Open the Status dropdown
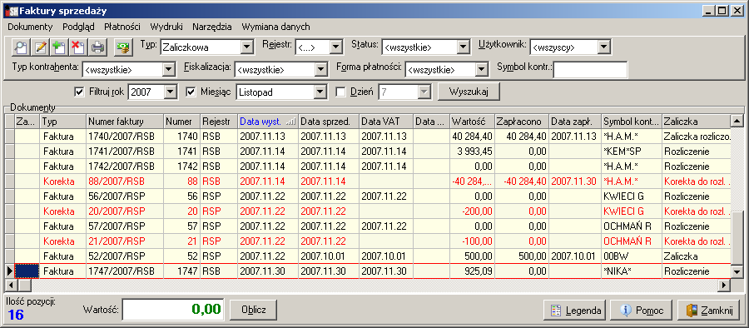The image size is (749, 328). tap(464, 47)
